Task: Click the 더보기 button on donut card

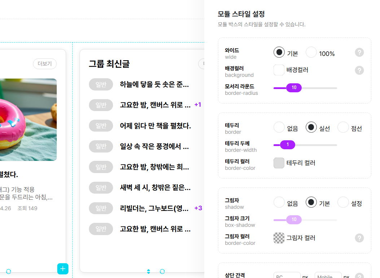Action: (45, 64)
